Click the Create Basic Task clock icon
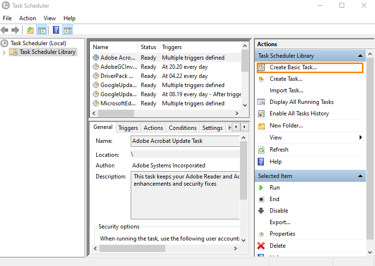The height and width of the screenshot is (266, 375). (262, 67)
